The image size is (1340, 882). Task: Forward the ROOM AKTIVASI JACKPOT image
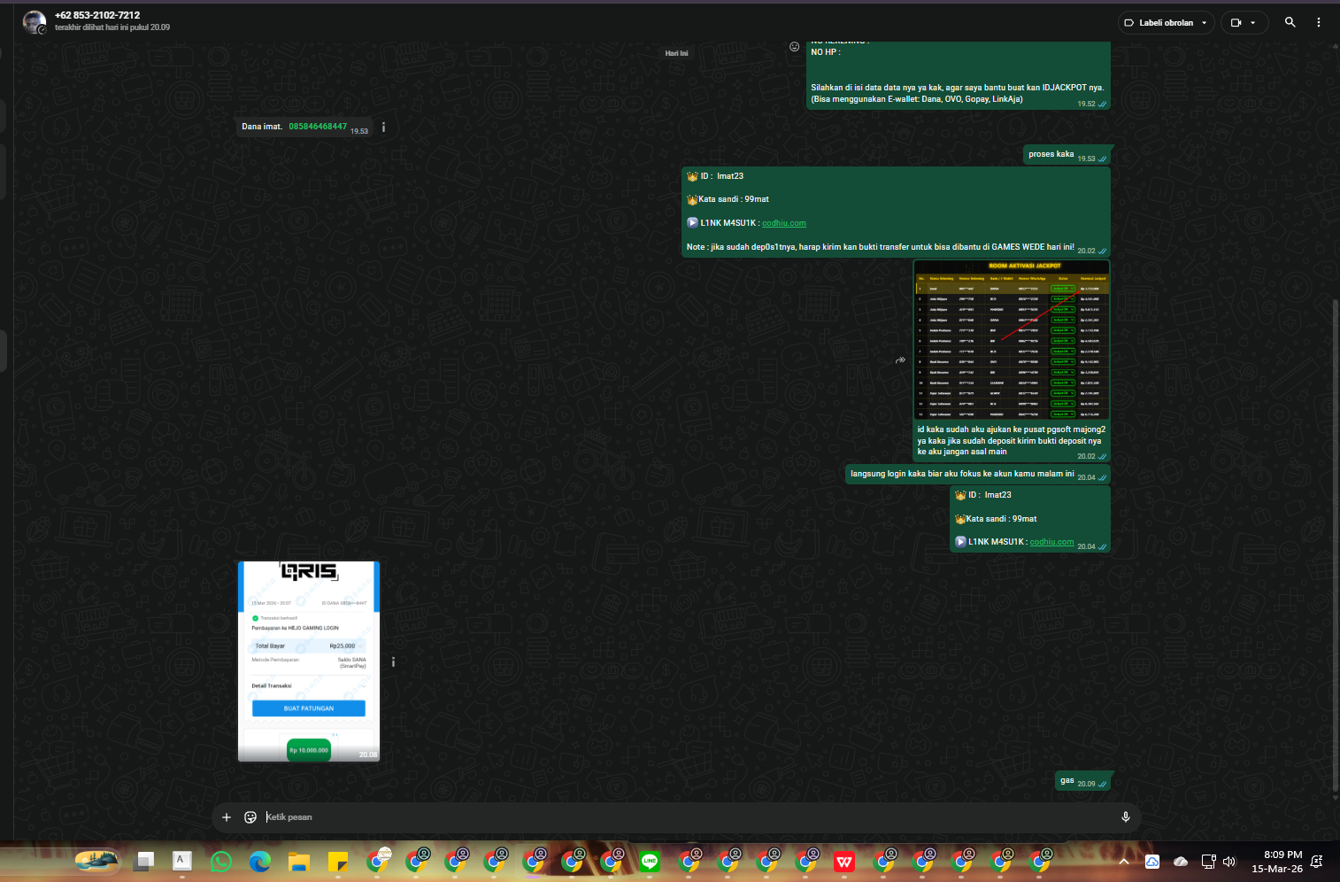[900, 360]
